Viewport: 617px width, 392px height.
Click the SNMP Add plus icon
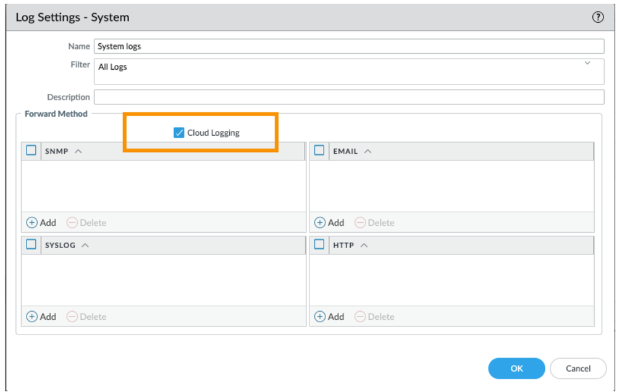click(x=32, y=222)
